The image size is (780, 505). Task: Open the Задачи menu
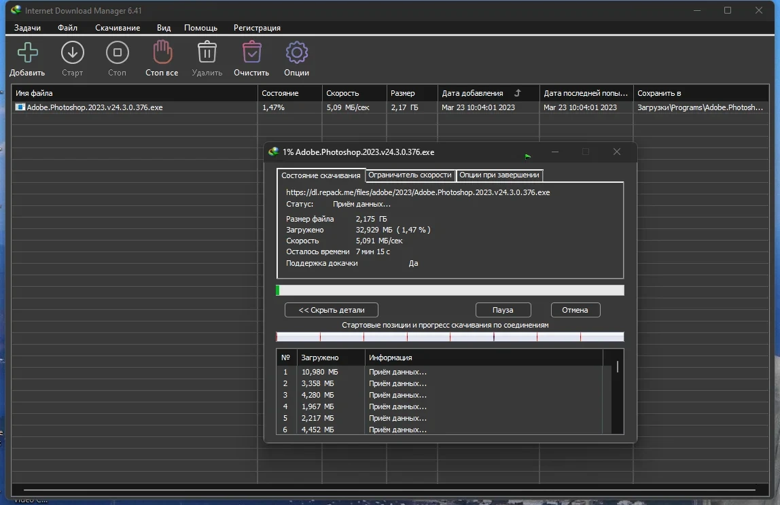27,28
